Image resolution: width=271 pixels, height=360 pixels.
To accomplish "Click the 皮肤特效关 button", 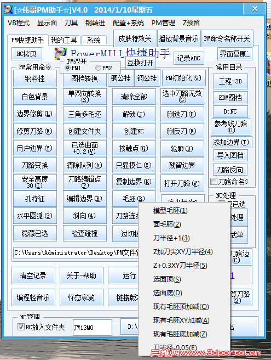I will click(x=135, y=38).
